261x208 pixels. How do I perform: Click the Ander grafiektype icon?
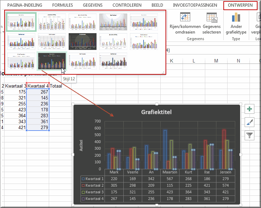click(236, 17)
